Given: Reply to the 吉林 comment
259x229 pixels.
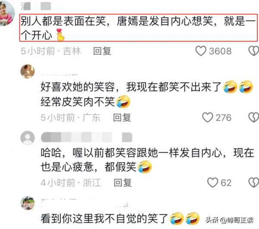Looking at the screenshot, I should point(102,51).
